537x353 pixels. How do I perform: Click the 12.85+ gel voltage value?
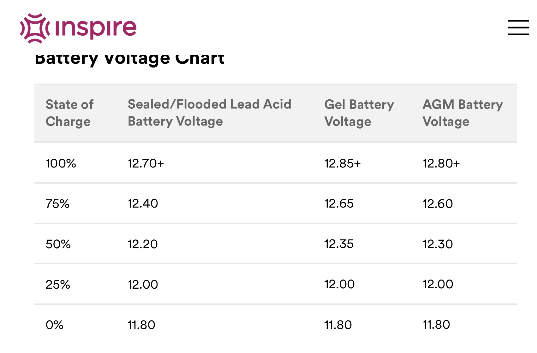tap(343, 163)
